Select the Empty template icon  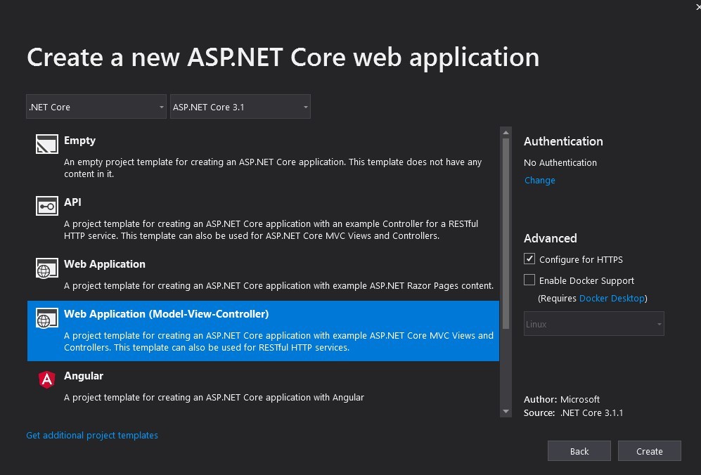click(47, 144)
